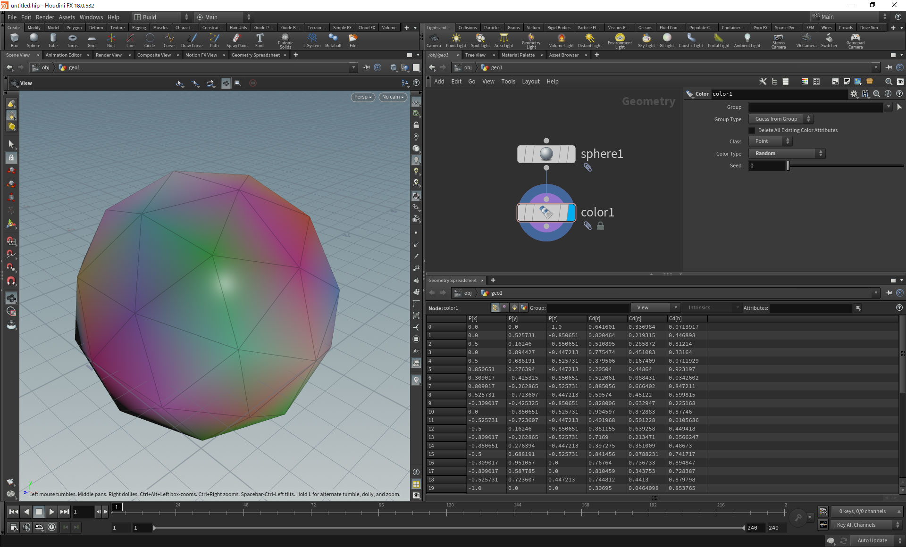Toggle real-time playback button
Screen dimensions: 906x547
[52, 527]
